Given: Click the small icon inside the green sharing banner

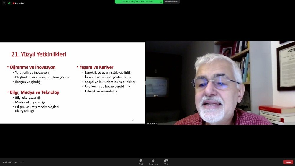Looking at the screenshot, I should [161, 1].
